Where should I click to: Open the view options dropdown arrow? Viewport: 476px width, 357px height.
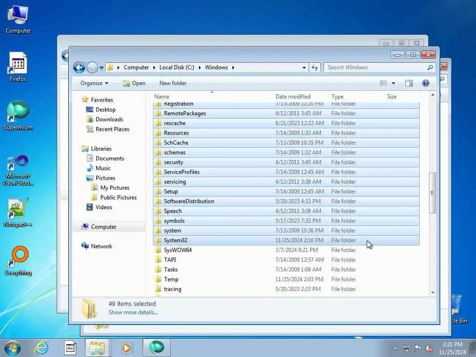[393, 83]
